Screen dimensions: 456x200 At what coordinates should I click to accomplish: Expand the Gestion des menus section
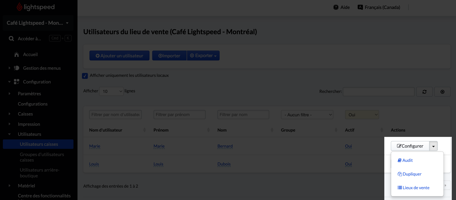[x=9, y=68]
